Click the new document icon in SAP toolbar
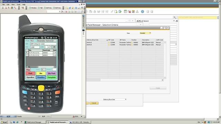This screenshot has height=124, width=221. pos(116,11)
